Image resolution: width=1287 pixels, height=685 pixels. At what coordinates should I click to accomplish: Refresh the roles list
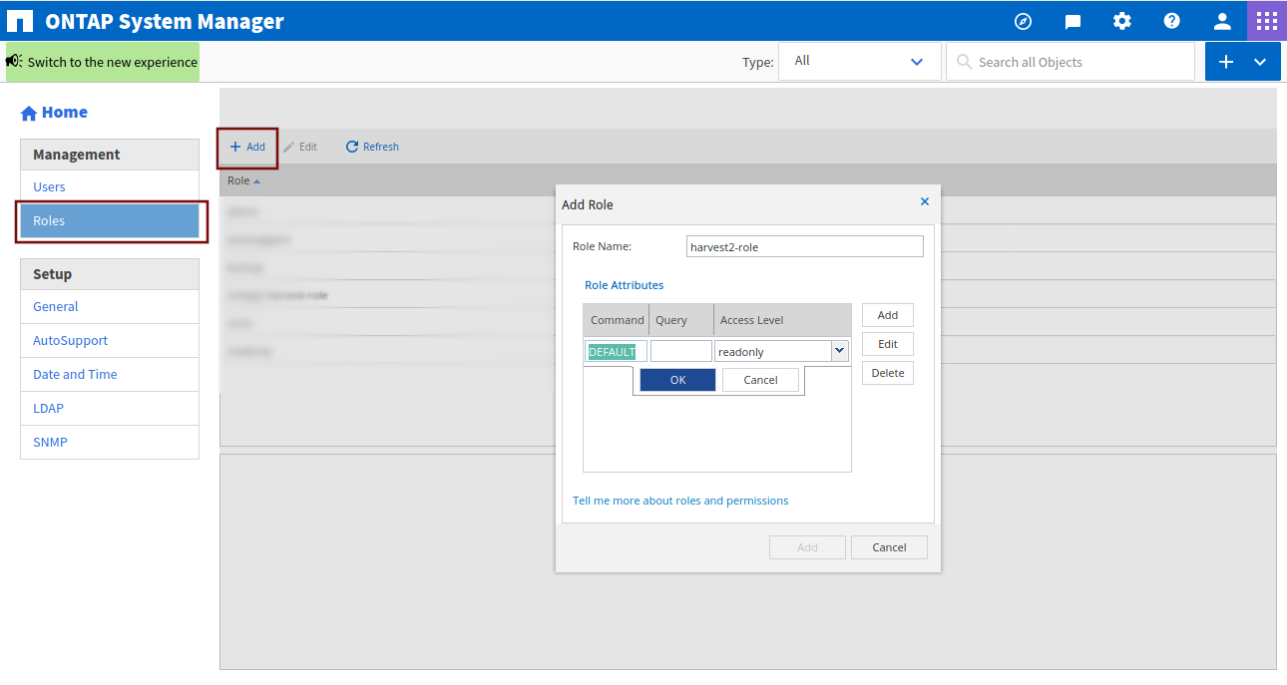372,147
